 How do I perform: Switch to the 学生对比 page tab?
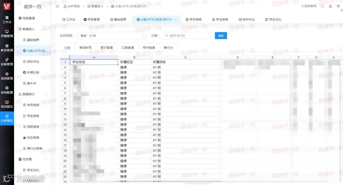(273, 19)
